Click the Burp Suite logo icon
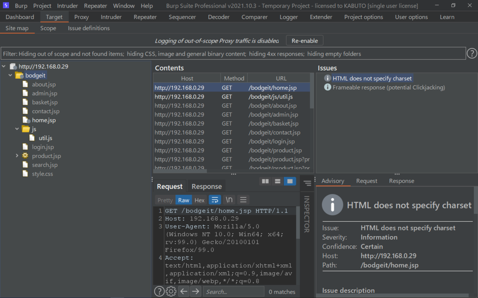Viewport: 478px width, 298px height. (6, 6)
